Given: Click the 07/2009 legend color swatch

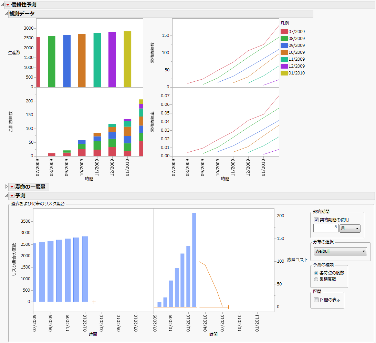Looking at the screenshot, I should point(284,32).
